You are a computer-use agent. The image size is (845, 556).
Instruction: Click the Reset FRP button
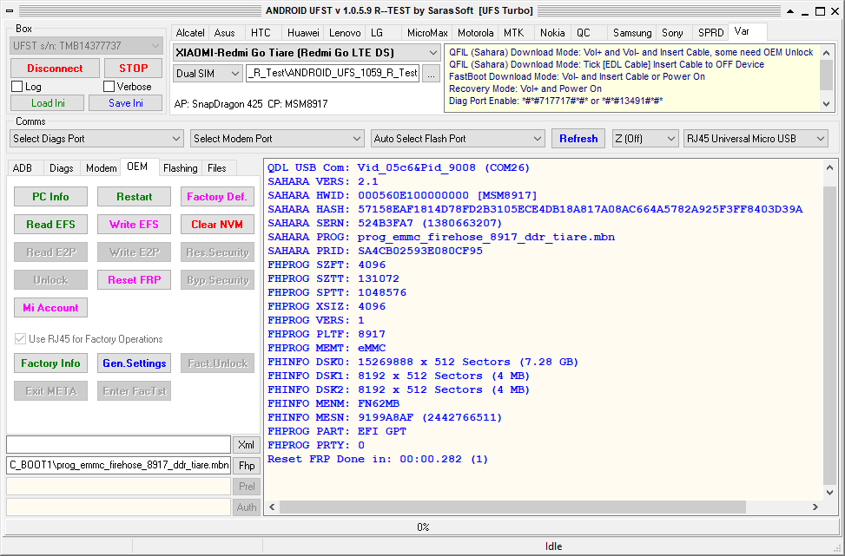pos(135,280)
